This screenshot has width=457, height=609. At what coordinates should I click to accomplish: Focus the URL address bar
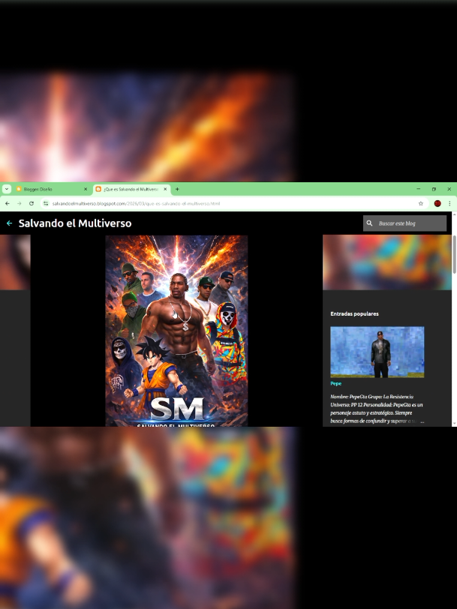(233, 203)
